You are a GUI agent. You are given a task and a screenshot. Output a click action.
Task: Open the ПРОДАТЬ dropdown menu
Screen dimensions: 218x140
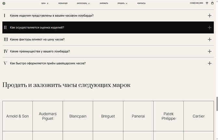pos(122,3)
